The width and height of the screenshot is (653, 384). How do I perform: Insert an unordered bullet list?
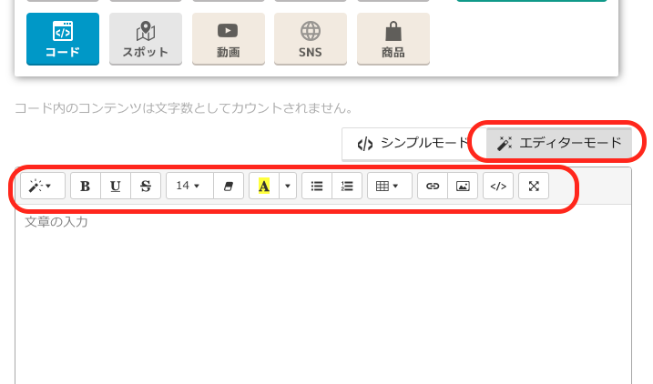tap(317, 186)
